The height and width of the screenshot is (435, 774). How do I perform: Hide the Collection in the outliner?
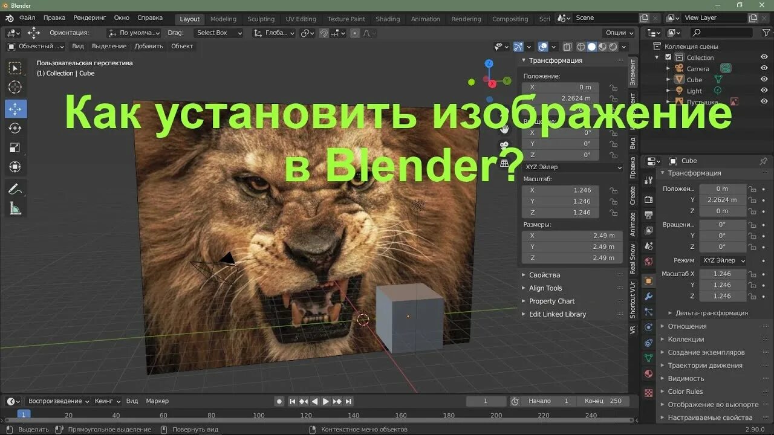point(764,57)
